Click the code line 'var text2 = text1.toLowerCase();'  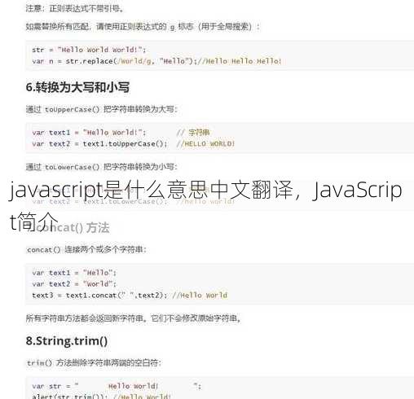coord(99,201)
